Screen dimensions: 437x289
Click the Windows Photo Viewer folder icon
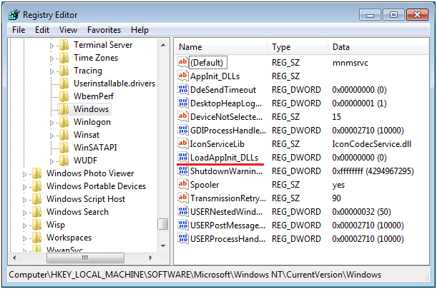coord(36,173)
